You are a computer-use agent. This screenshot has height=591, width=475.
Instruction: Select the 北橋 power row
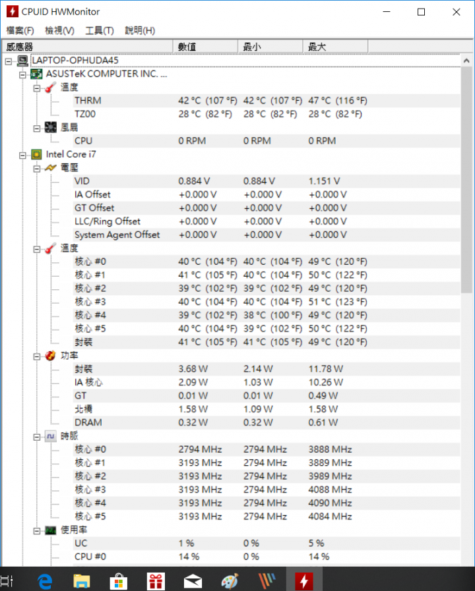point(267,409)
